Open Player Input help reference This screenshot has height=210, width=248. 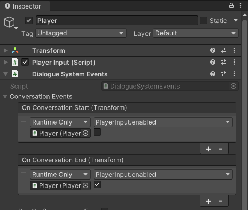pos(213,62)
